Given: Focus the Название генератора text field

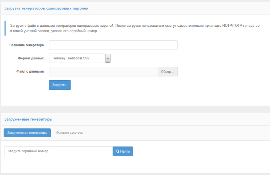Looking at the screenshot, I should [113, 45].
